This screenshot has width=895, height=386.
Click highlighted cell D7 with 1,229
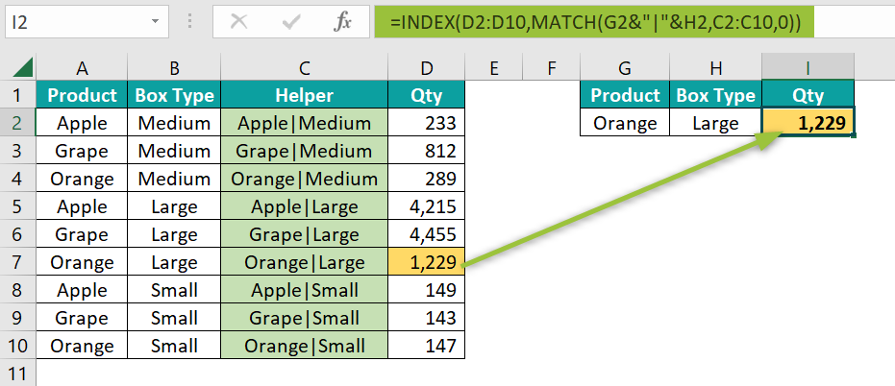(427, 262)
